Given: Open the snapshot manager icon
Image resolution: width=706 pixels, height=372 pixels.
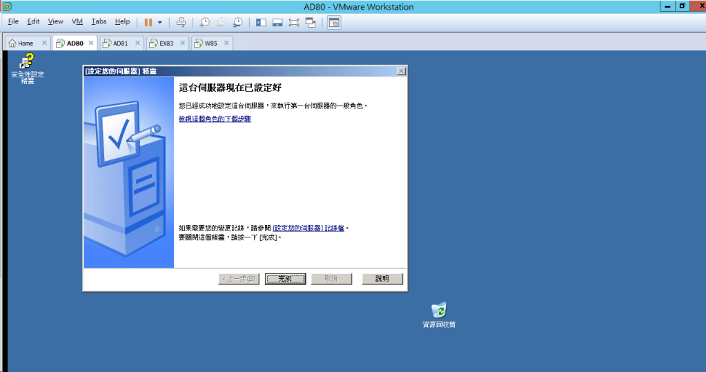Looking at the screenshot, I should (x=237, y=22).
